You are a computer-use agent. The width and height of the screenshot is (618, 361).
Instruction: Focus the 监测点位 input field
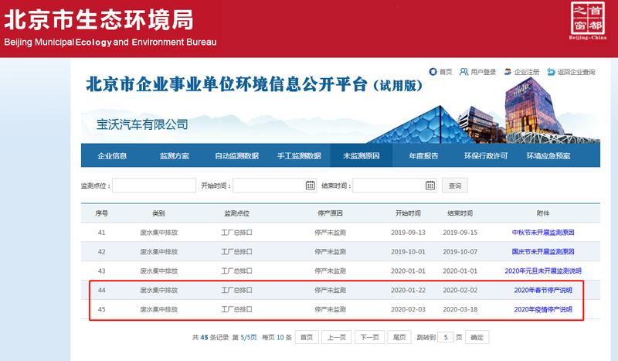pos(154,186)
